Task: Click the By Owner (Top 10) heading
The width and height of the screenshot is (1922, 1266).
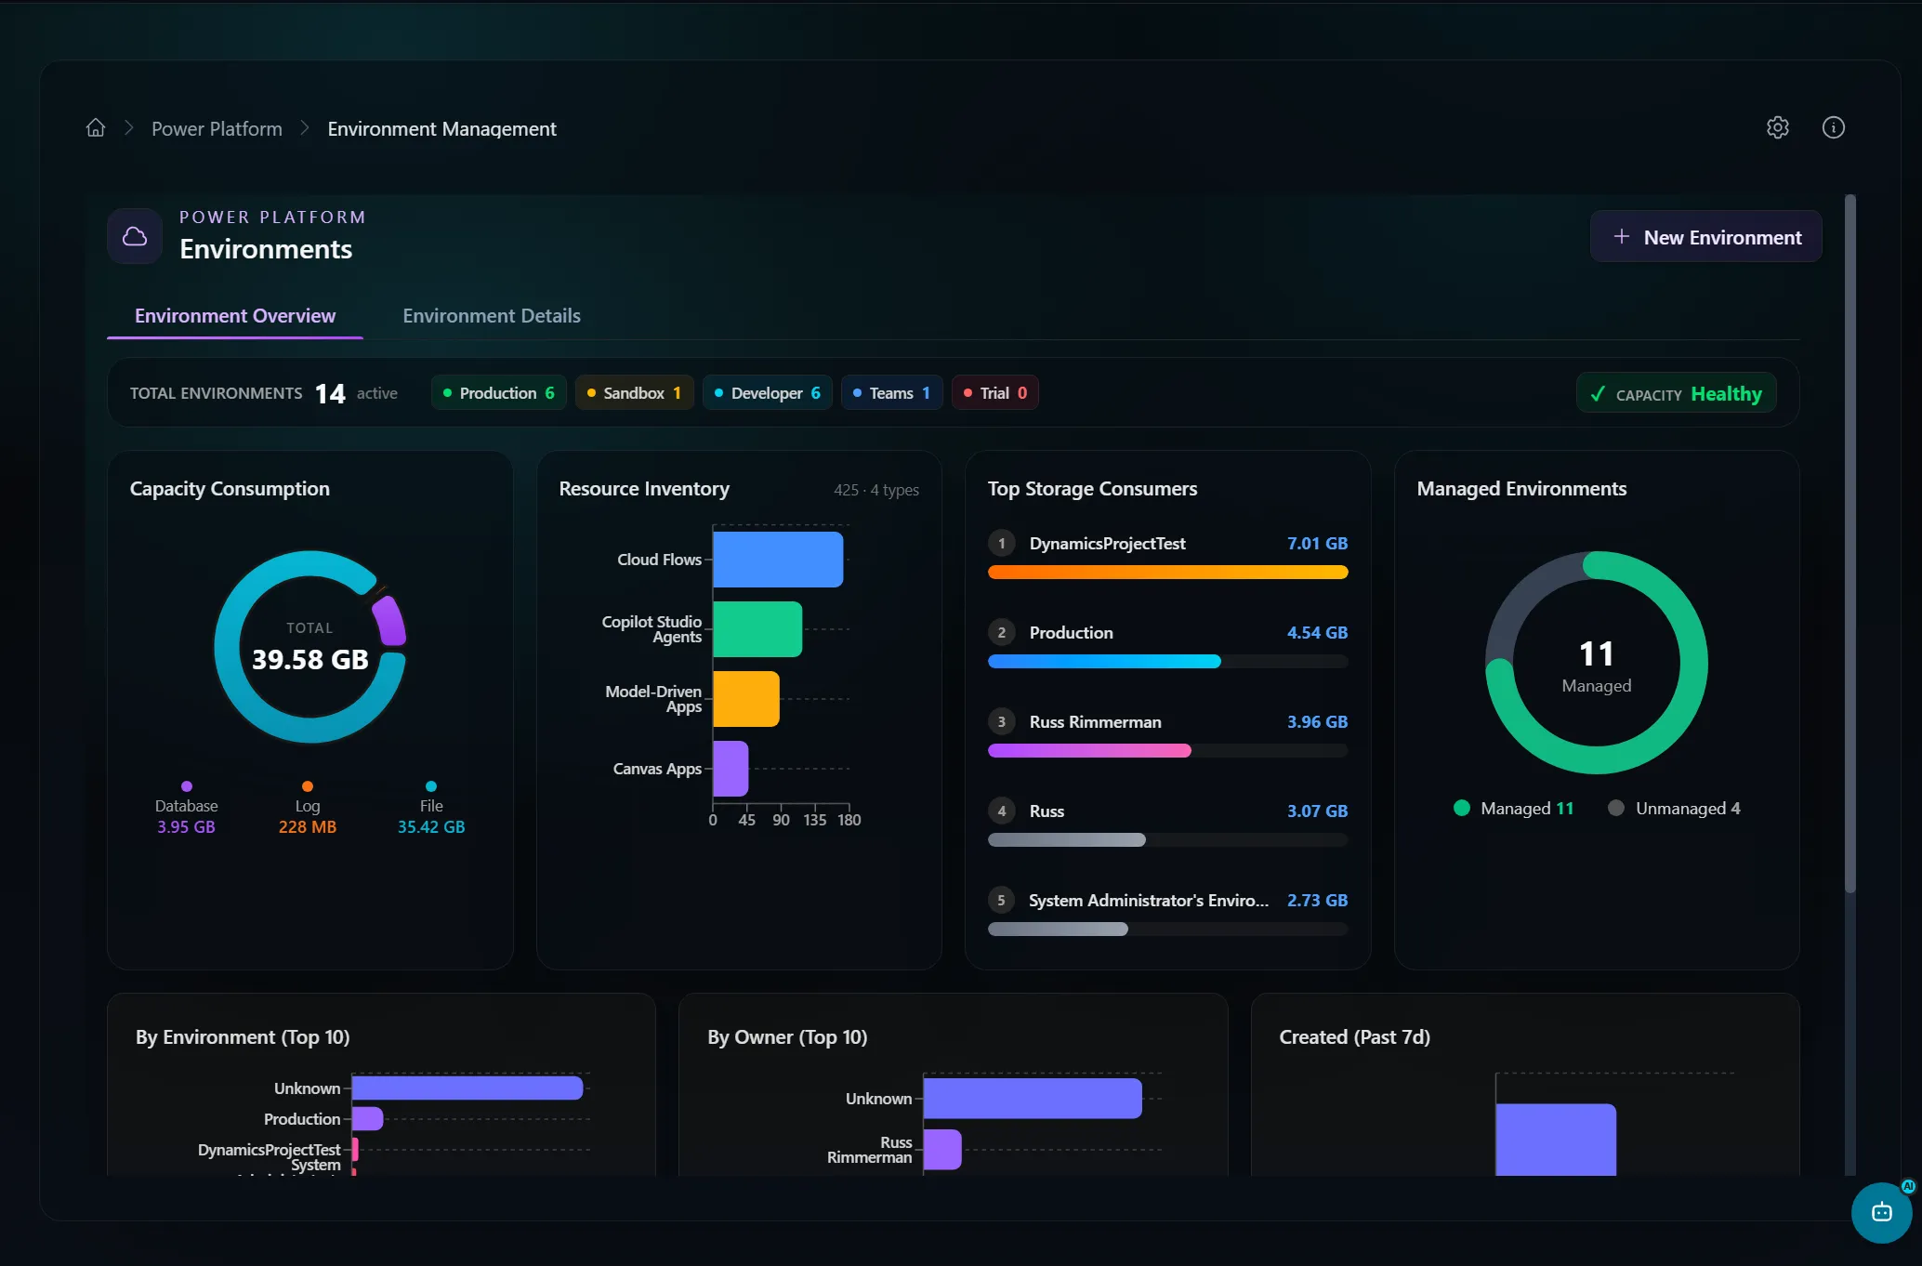Action: click(787, 1037)
